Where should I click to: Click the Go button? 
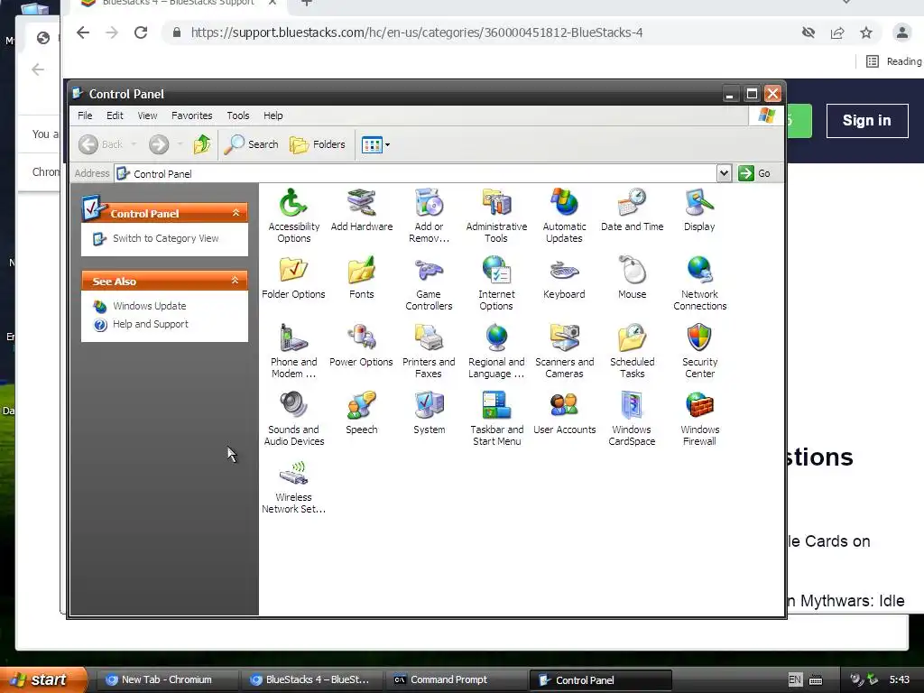coord(754,173)
